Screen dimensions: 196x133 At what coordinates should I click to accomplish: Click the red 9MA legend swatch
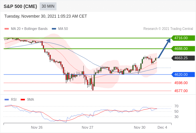[23, 100]
